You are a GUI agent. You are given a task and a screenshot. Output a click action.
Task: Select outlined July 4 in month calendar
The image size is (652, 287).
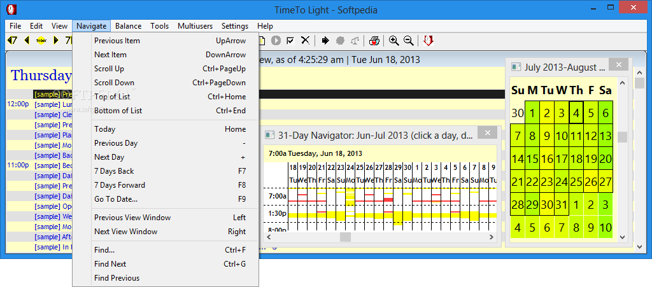(x=576, y=113)
